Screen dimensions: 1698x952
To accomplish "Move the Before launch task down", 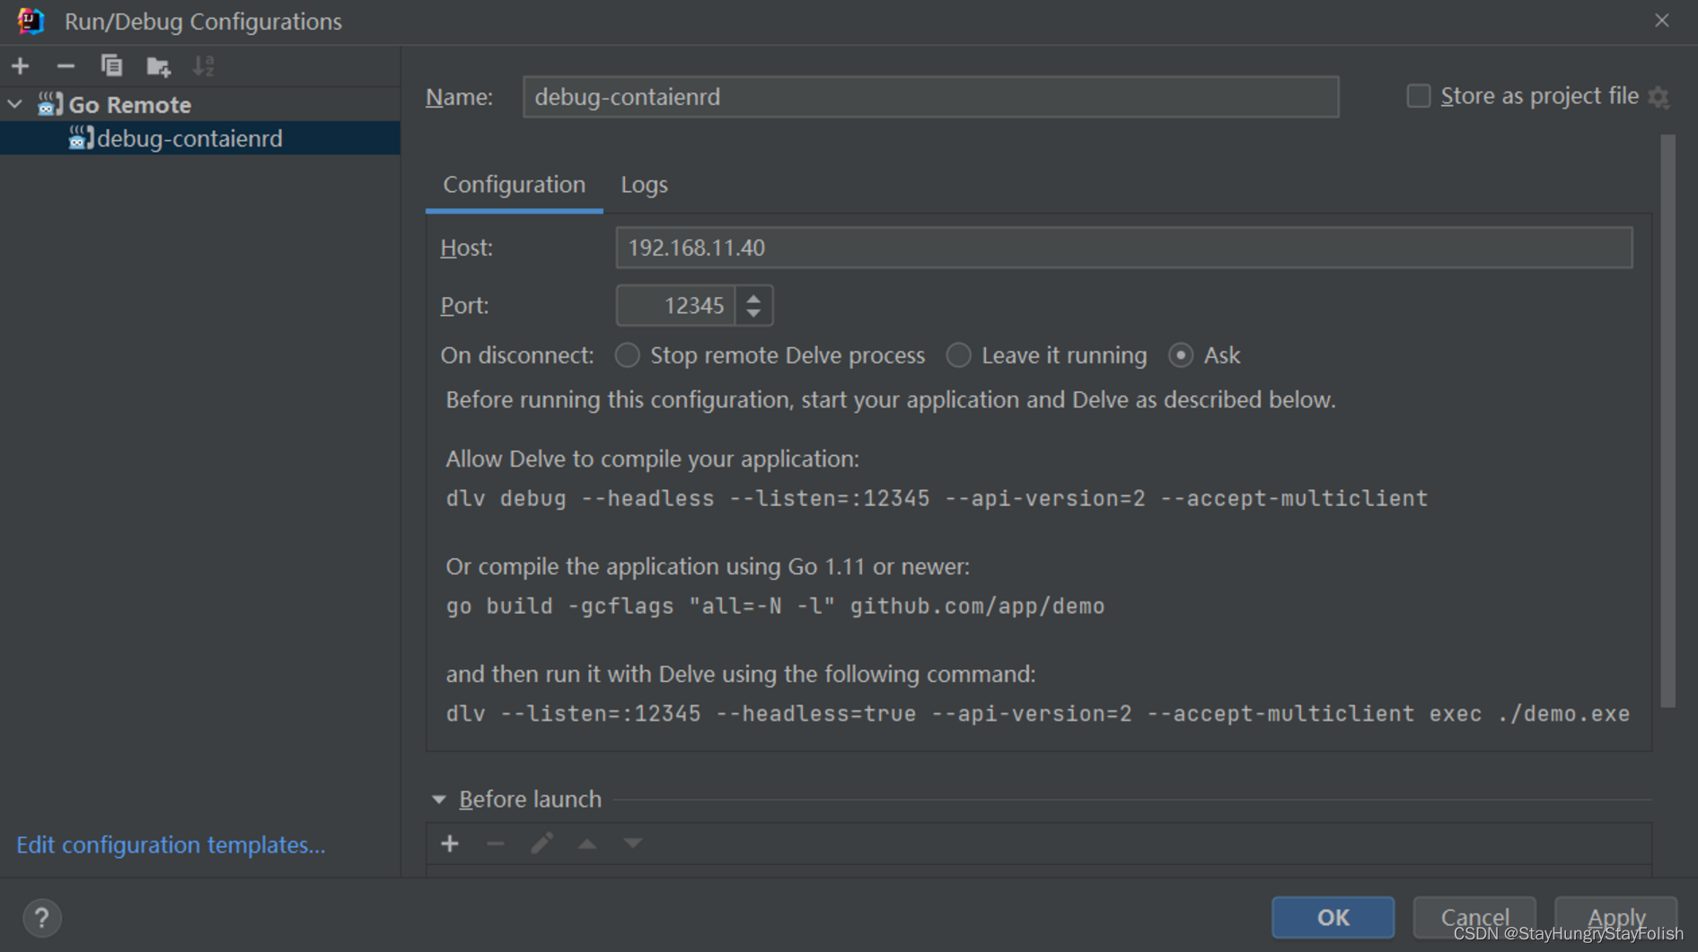I will click(633, 843).
